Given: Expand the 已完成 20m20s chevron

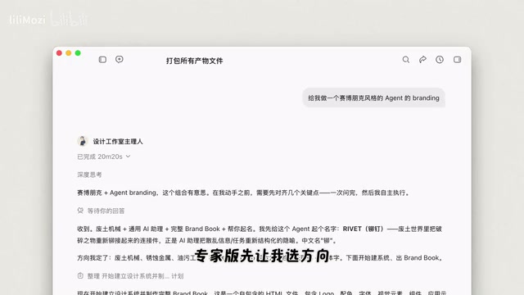Looking at the screenshot, I should (128, 157).
